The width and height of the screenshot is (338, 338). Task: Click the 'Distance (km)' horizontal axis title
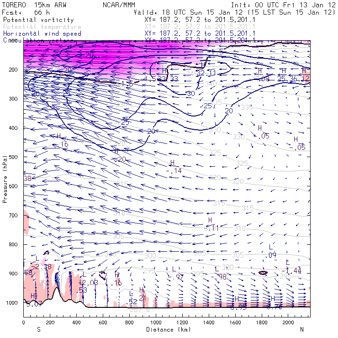(x=169, y=329)
